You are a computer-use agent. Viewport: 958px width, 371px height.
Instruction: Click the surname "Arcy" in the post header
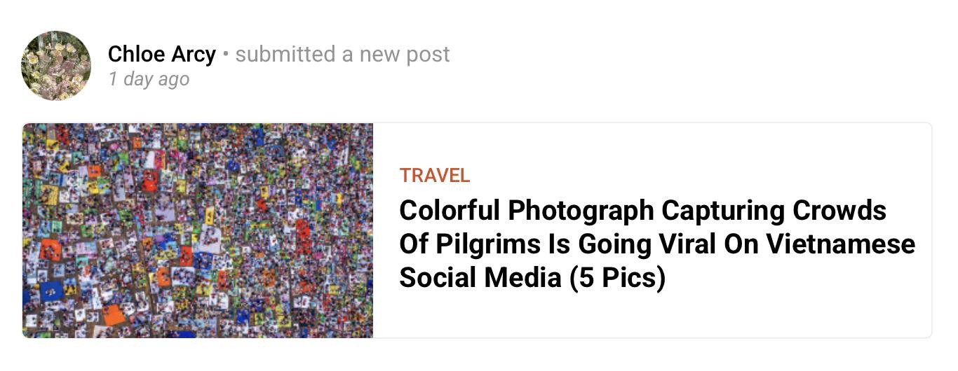tap(194, 54)
